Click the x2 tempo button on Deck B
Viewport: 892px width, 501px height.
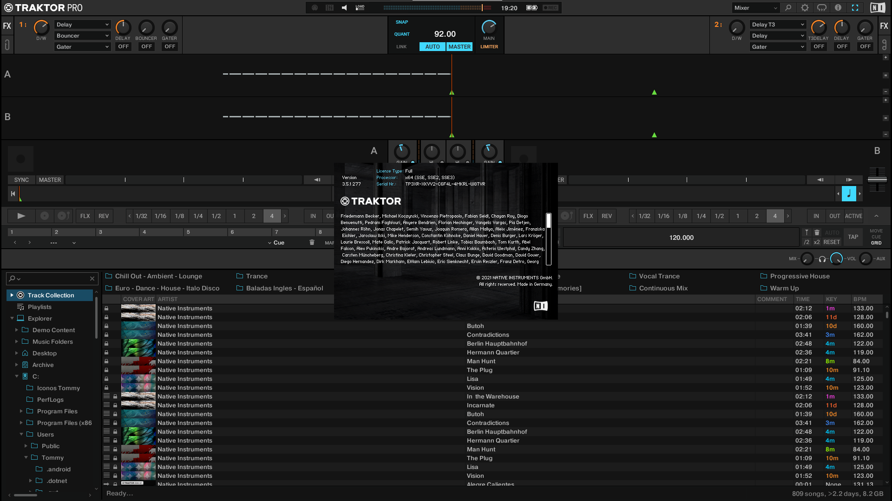[x=817, y=242]
